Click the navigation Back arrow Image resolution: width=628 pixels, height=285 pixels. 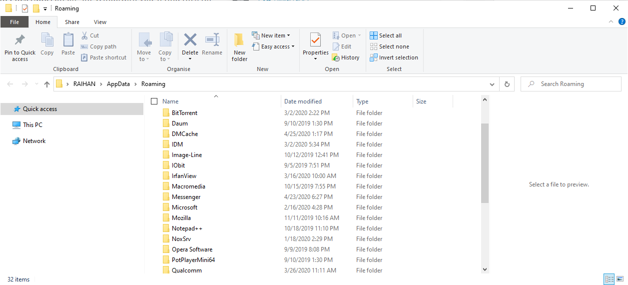[10, 84]
